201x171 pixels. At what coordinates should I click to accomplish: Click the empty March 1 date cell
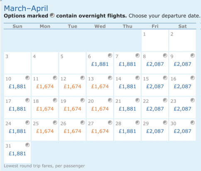[155, 40]
